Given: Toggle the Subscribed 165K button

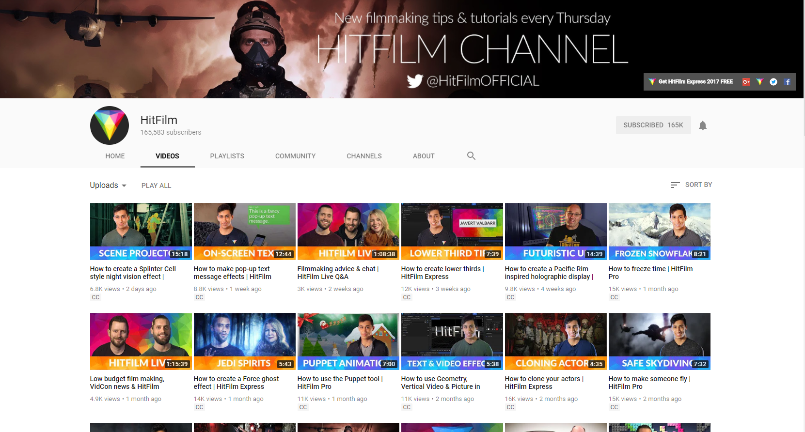Looking at the screenshot, I should click(653, 125).
